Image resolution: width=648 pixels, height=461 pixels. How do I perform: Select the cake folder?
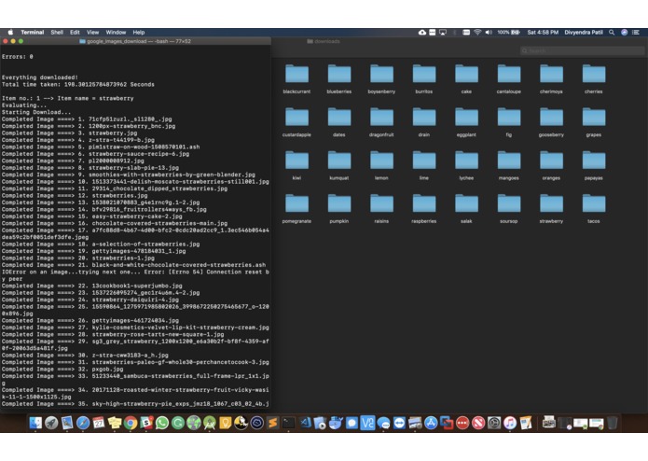pyautogui.click(x=466, y=75)
